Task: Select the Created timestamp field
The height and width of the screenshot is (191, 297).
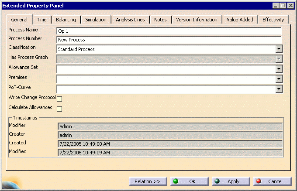Action: (170, 144)
